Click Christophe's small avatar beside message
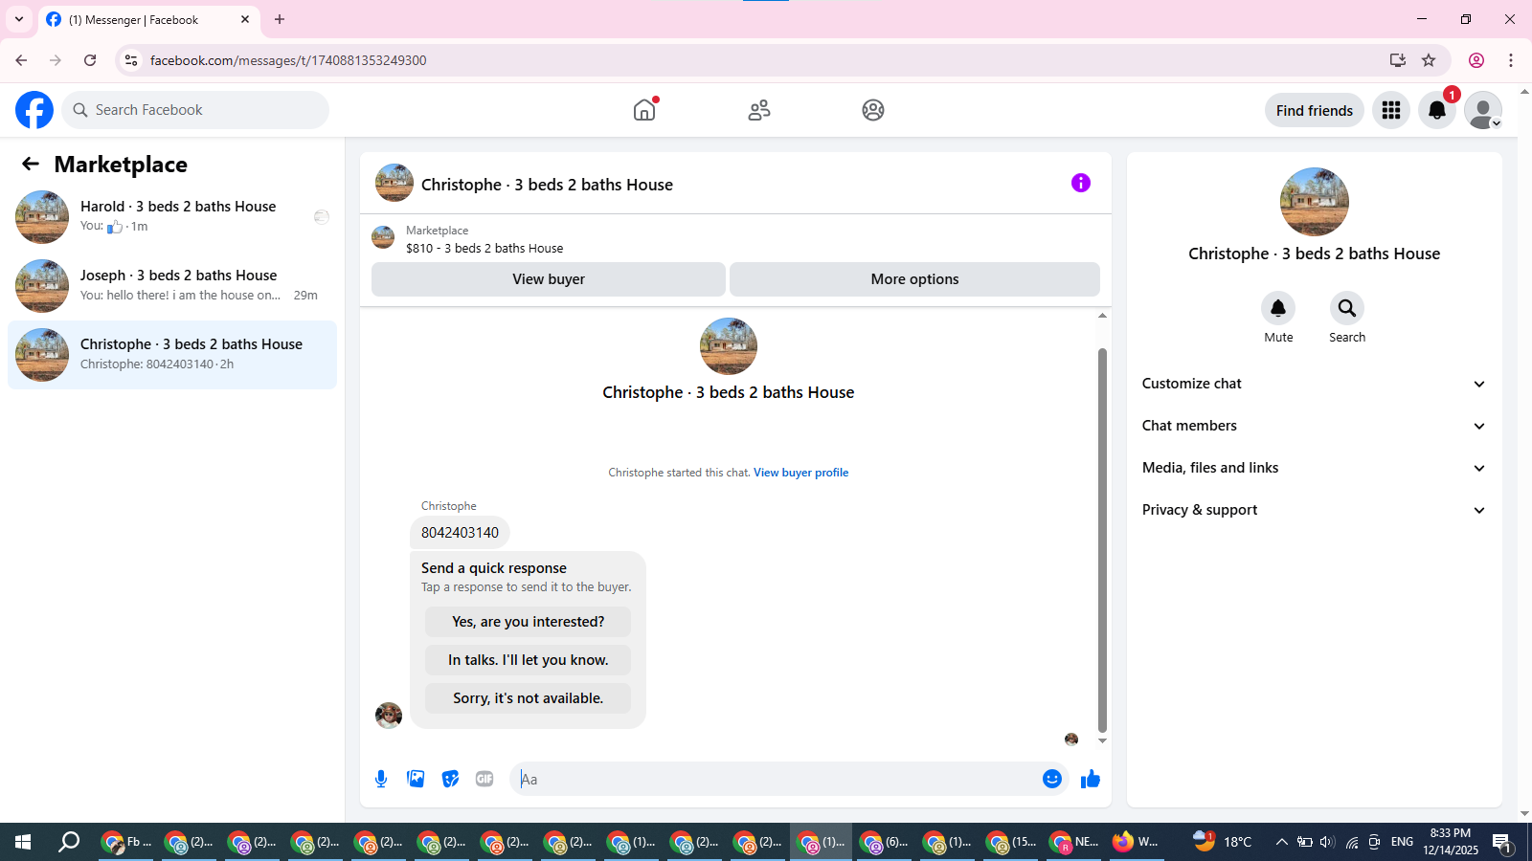Screen dimensions: 1532x861 click(389, 716)
